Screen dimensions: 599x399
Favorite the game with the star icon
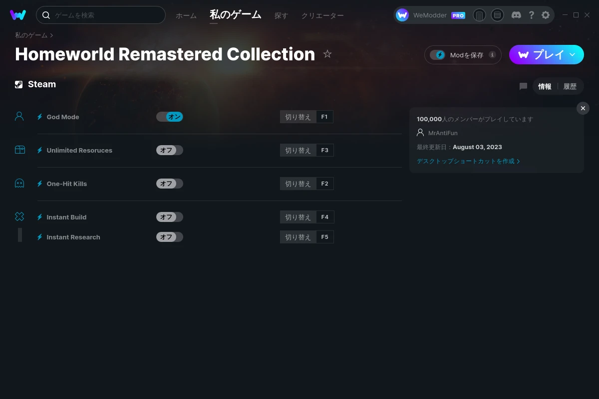coord(327,54)
